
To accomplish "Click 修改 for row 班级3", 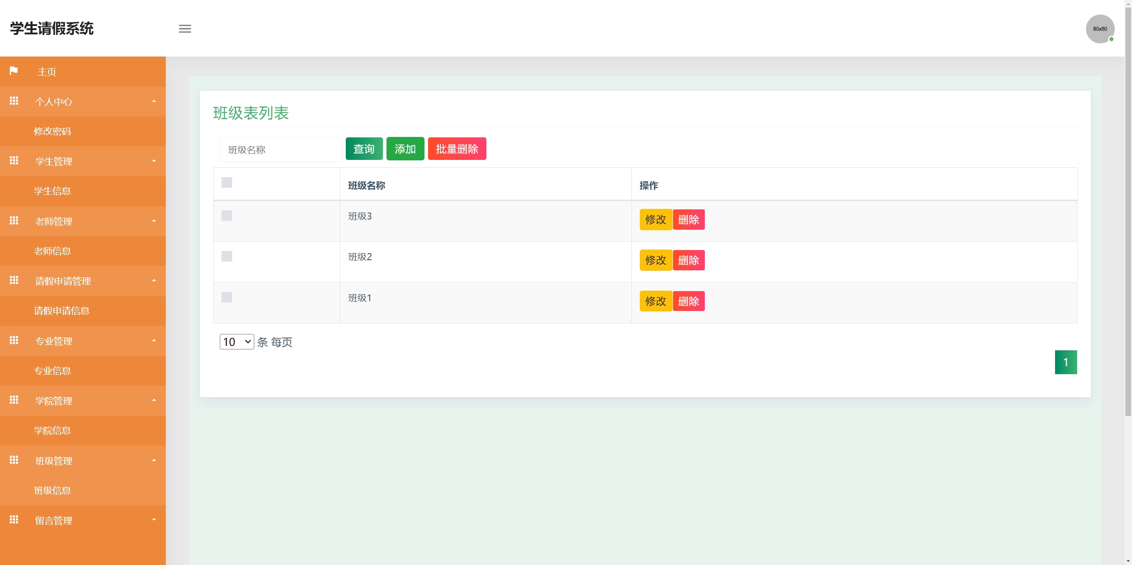I will tap(656, 220).
